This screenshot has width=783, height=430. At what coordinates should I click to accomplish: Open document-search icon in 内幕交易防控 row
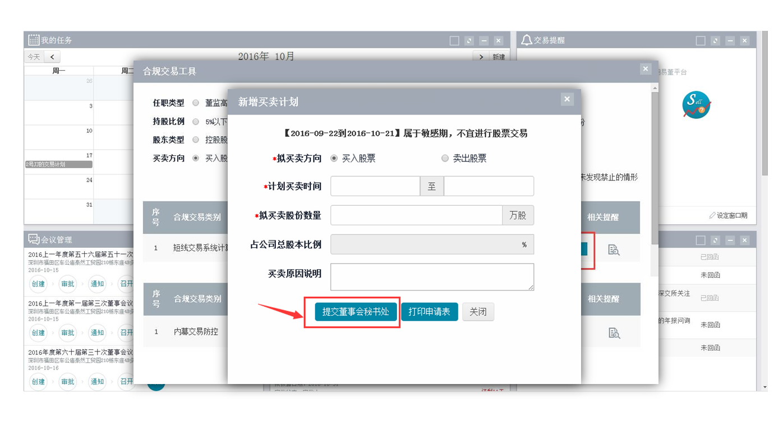[614, 333]
